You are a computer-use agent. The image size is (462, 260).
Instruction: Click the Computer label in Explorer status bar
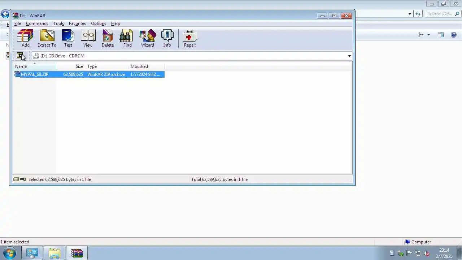click(421, 242)
